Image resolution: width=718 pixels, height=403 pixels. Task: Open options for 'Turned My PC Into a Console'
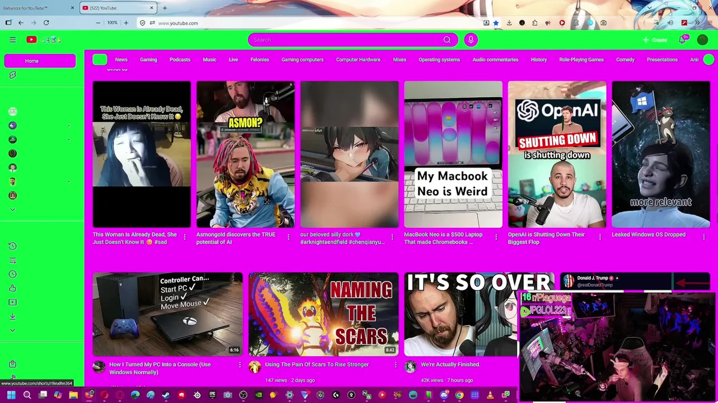click(240, 365)
